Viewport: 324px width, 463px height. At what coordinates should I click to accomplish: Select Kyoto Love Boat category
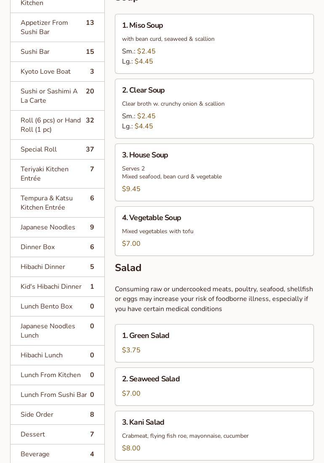pyautogui.click(x=57, y=72)
